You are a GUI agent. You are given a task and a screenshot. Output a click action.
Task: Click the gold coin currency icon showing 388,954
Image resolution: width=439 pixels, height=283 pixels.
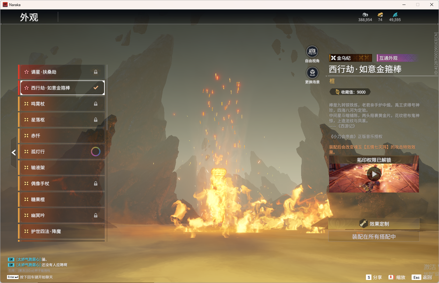point(365,15)
